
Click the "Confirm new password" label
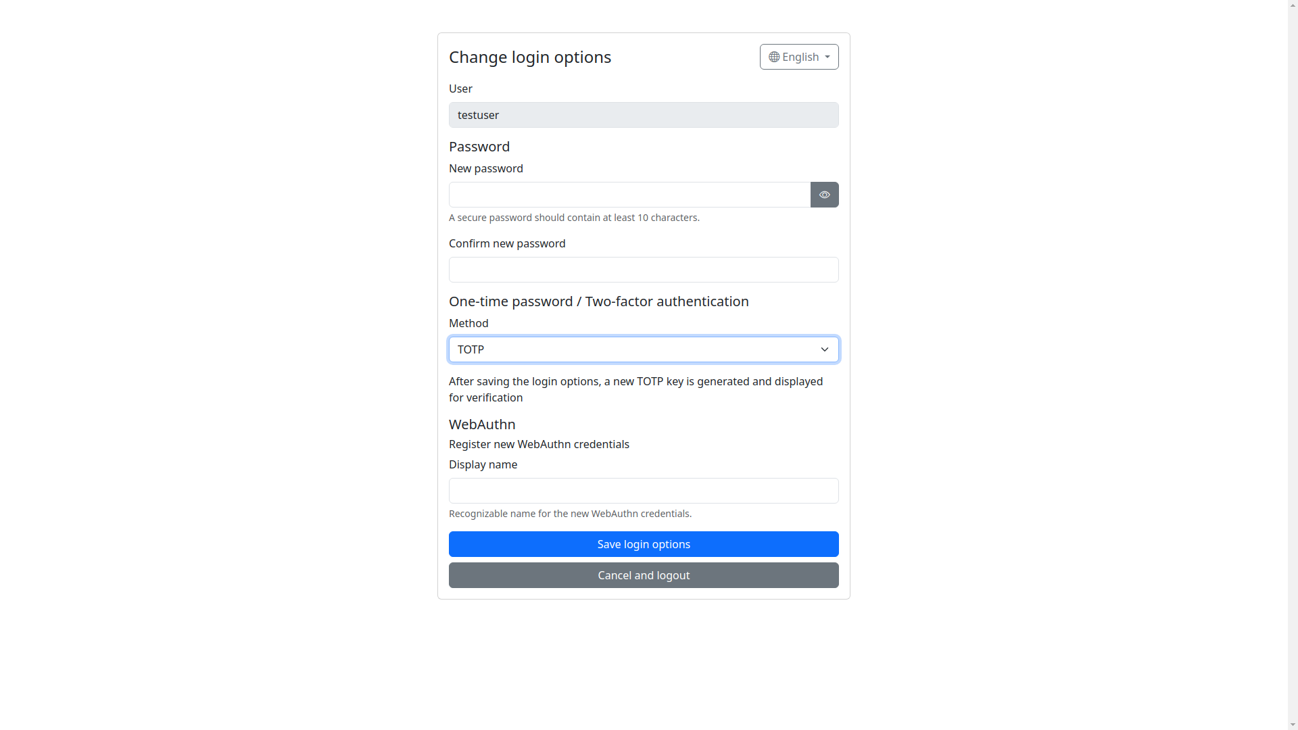click(x=506, y=243)
